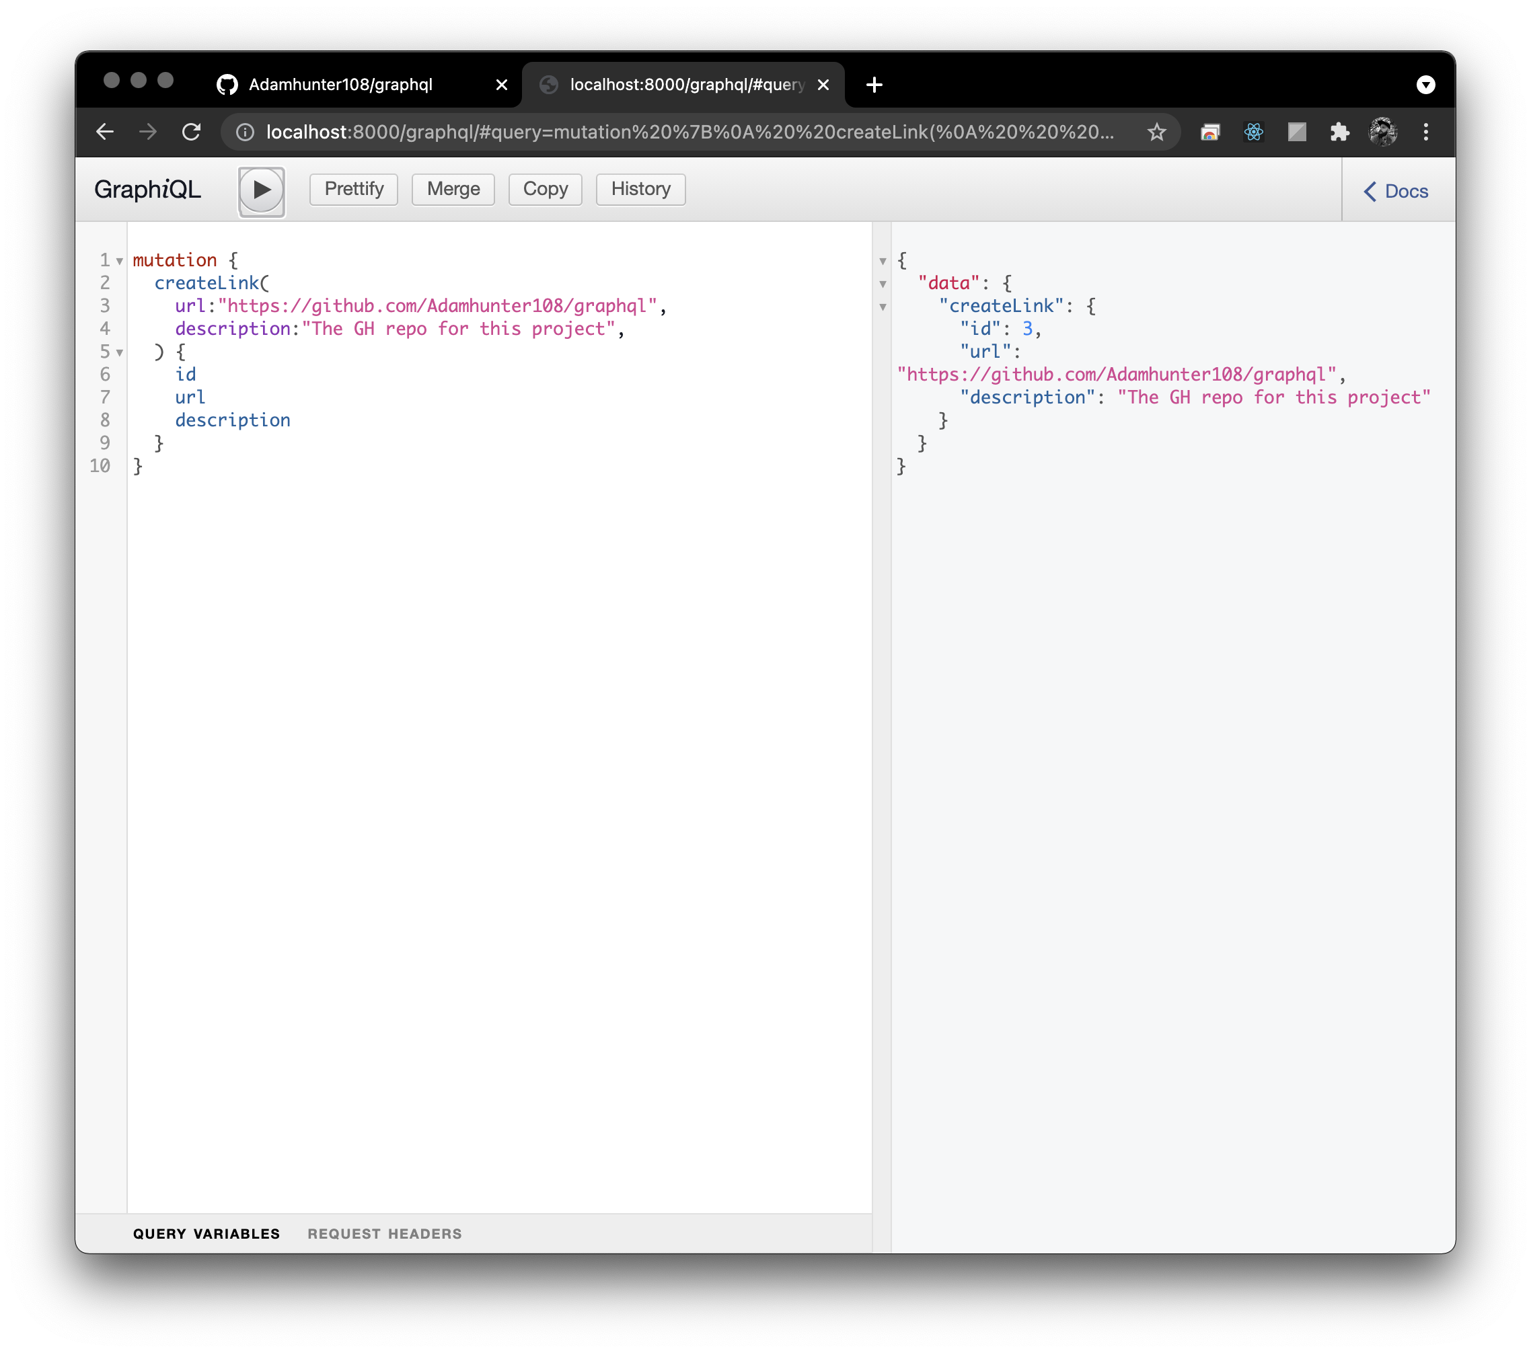
Task: Collapse the selection set at line 5
Action: pos(120,352)
